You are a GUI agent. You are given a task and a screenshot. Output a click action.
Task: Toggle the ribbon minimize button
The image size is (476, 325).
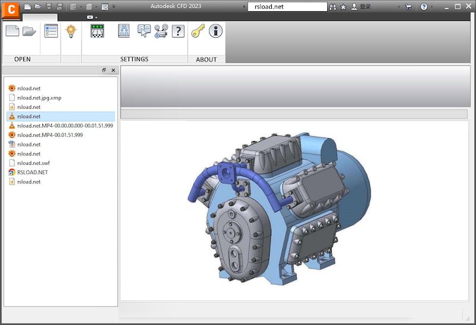click(90, 17)
